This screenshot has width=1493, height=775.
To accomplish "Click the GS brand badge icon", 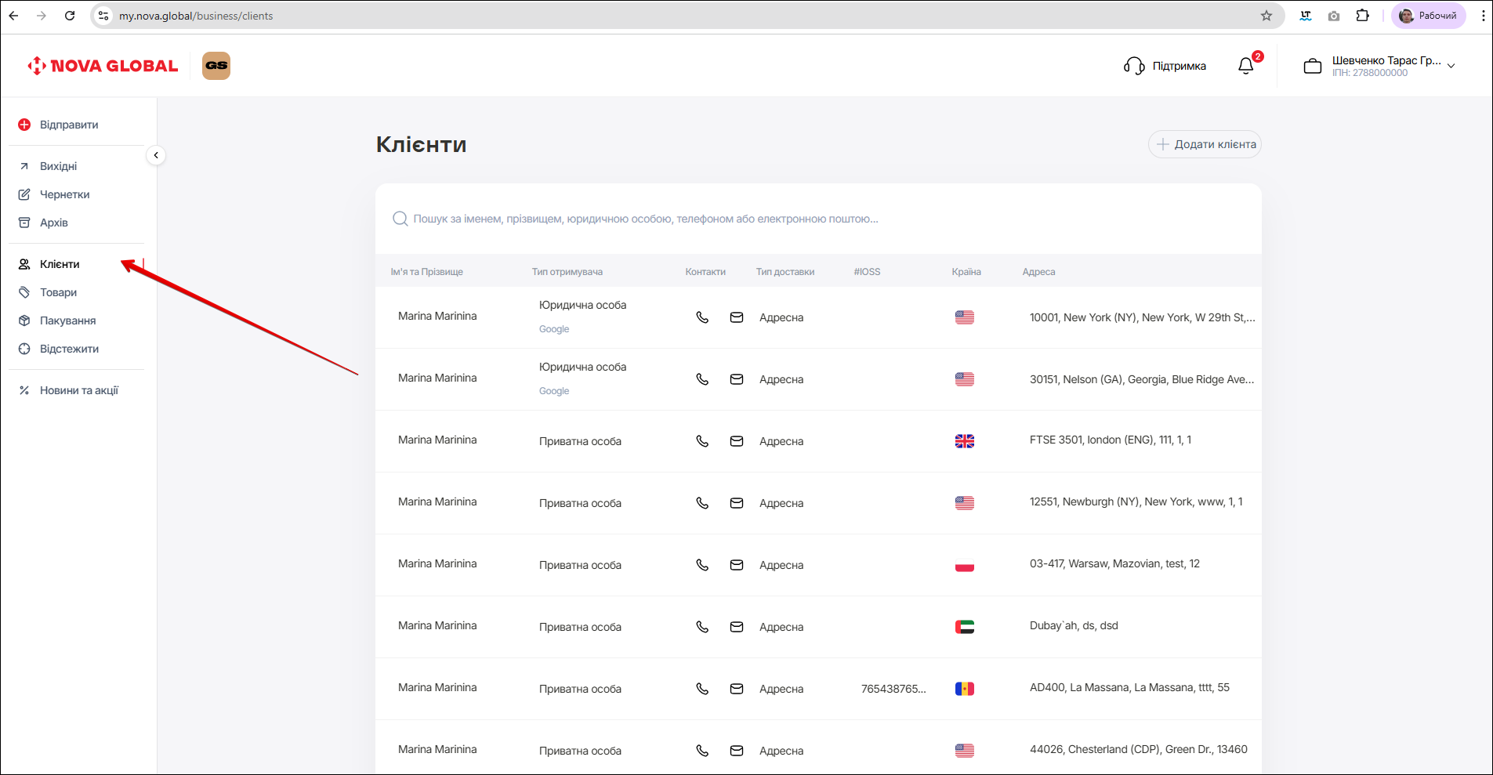I will click(x=216, y=66).
